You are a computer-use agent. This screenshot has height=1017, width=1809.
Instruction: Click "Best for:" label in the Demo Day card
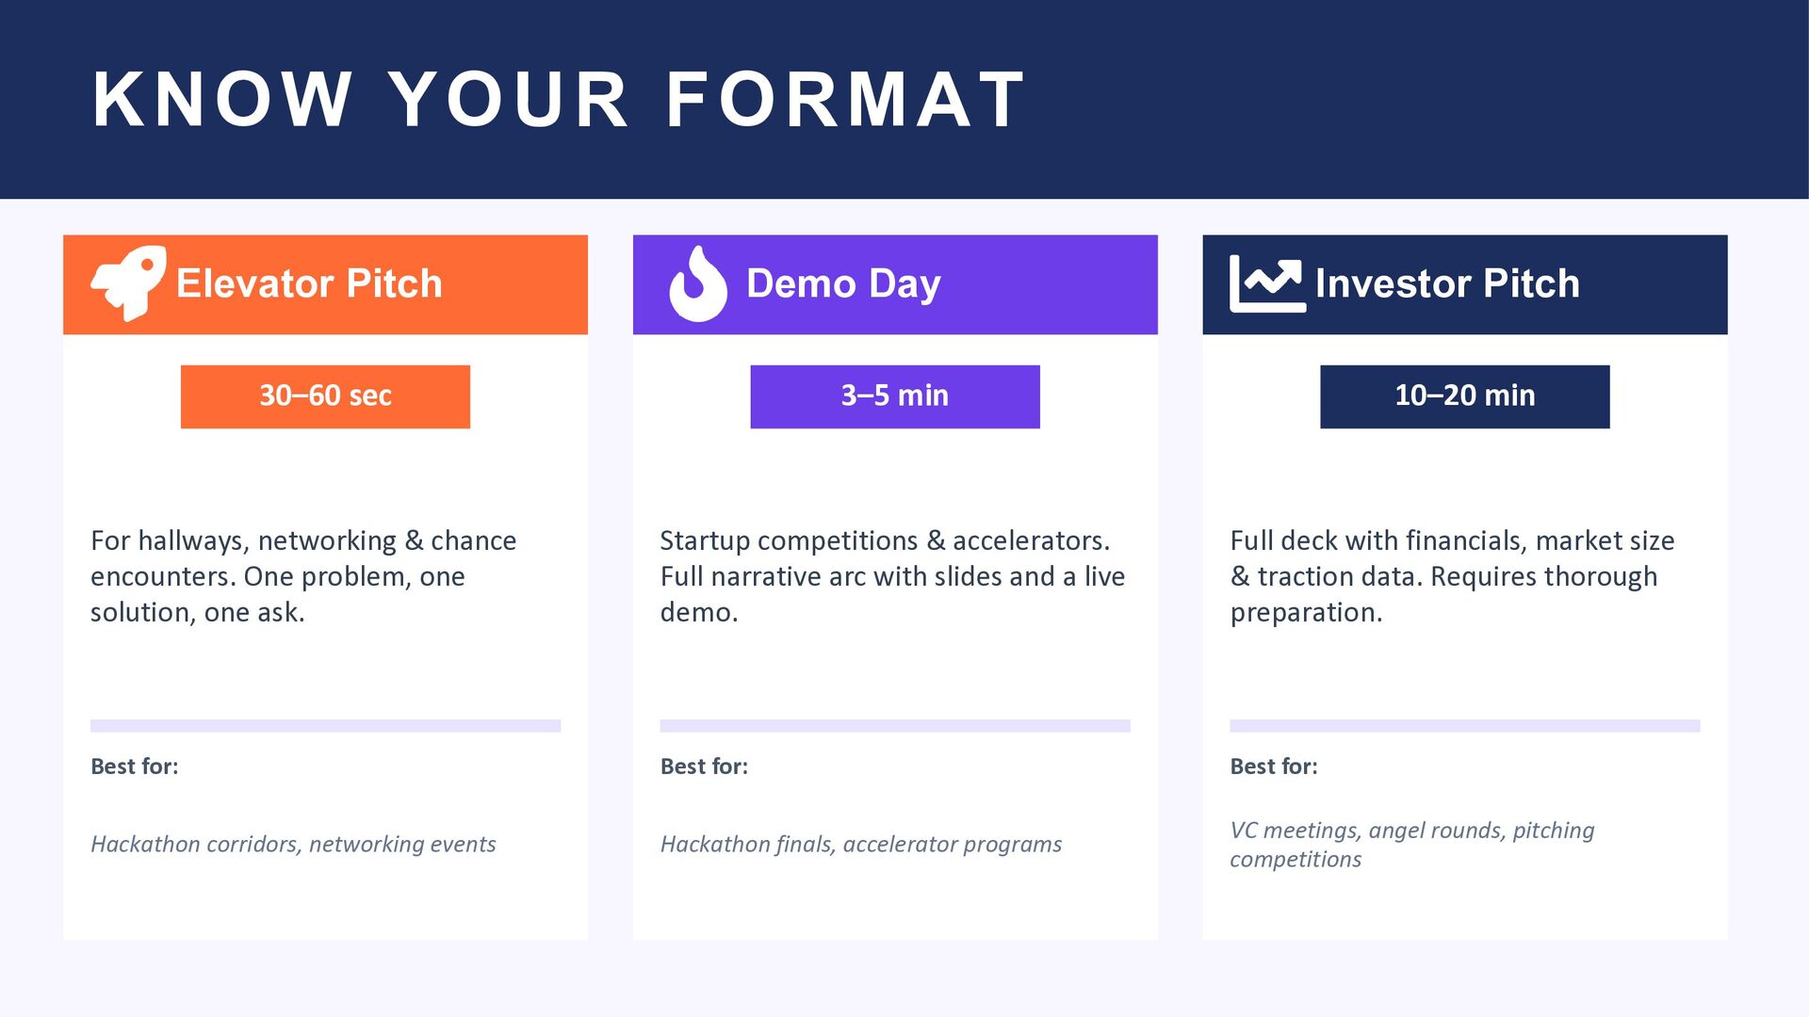pyautogui.click(x=704, y=767)
